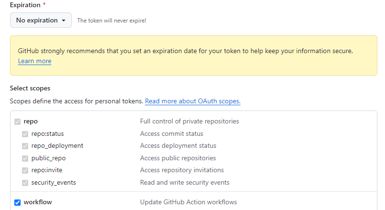The width and height of the screenshot is (385, 210).
Task: Click the repo:invite label text
Action: tap(47, 170)
